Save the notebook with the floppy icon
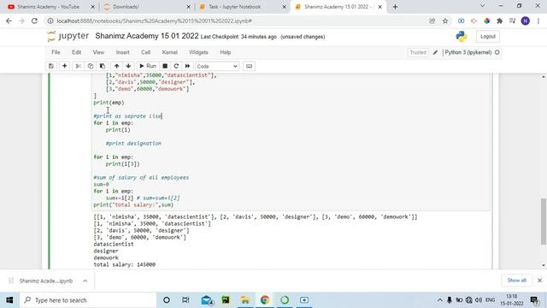 click(x=51, y=66)
